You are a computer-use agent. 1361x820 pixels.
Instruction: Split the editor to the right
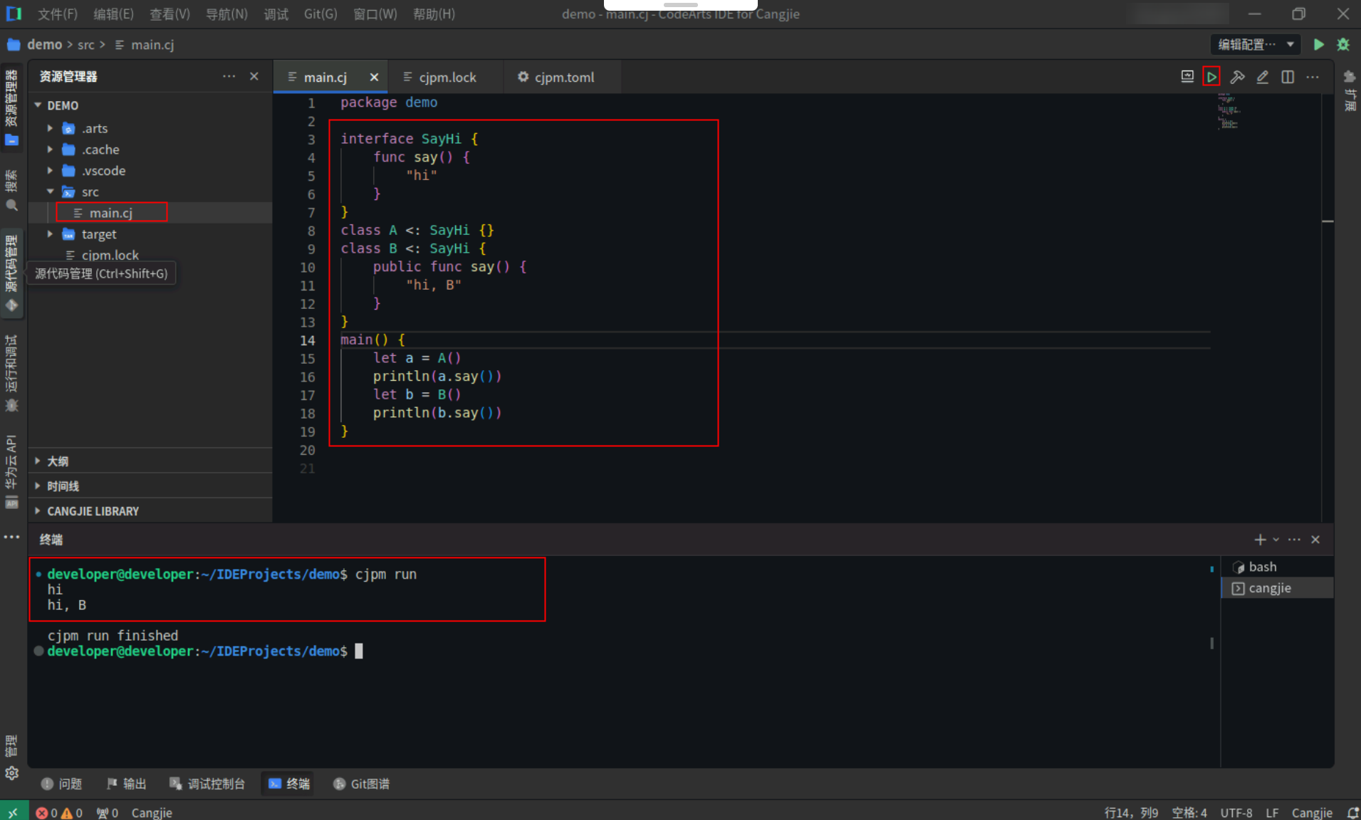coord(1288,77)
